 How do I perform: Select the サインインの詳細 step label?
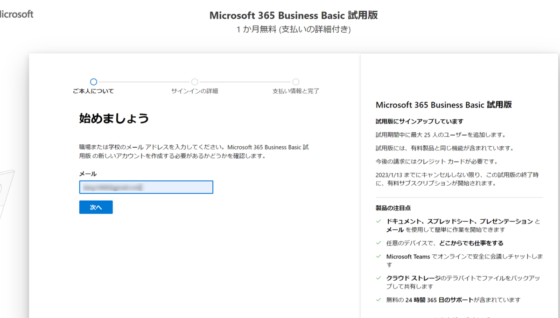(x=195, y=91)
